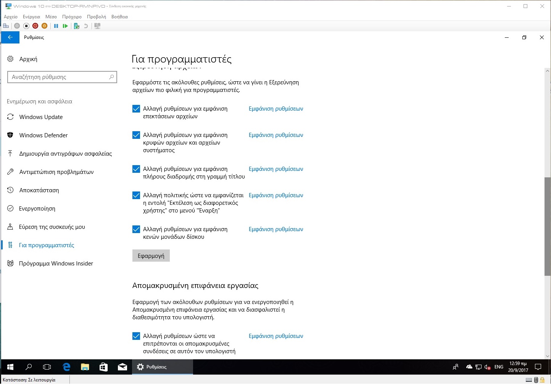The image size is (551, 386).
Task: Click Εμφάνιση ρυθμίσεων for empty drives
Action: [x=276, y=229]
